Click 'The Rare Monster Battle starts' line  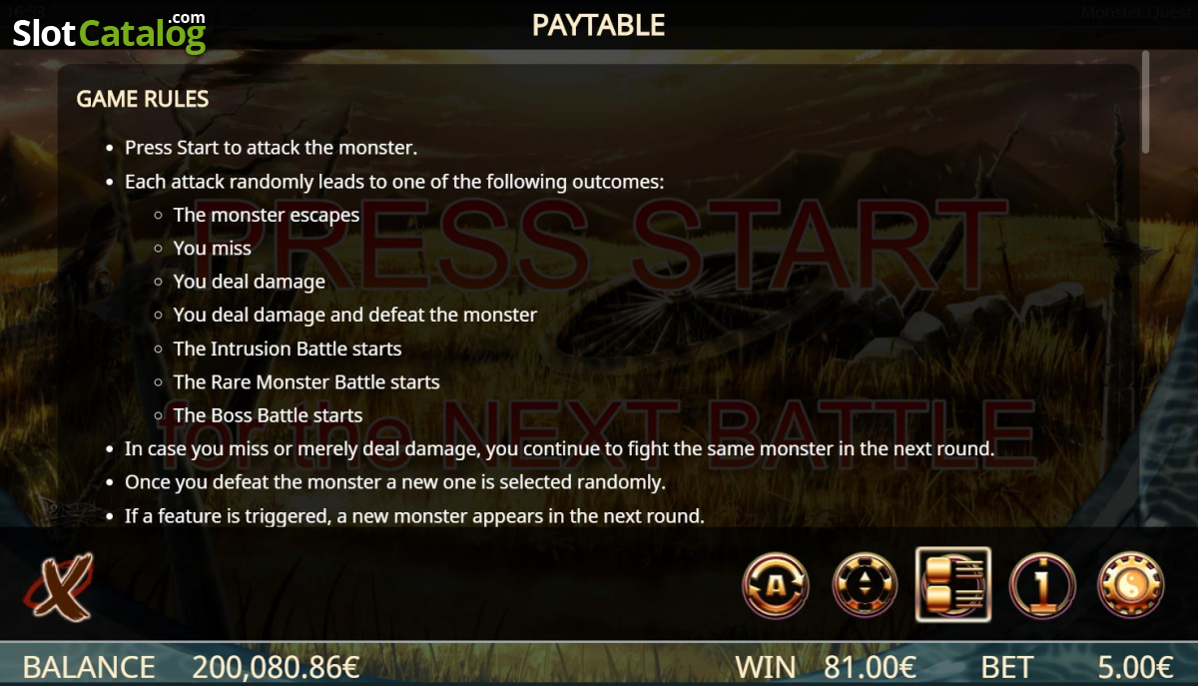point(306,381)
